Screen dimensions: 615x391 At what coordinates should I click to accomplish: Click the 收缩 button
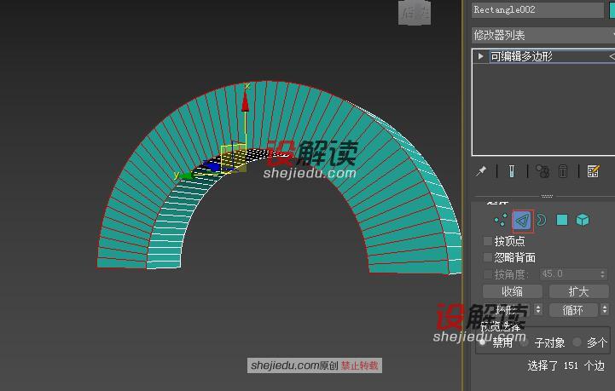point(512,292)
